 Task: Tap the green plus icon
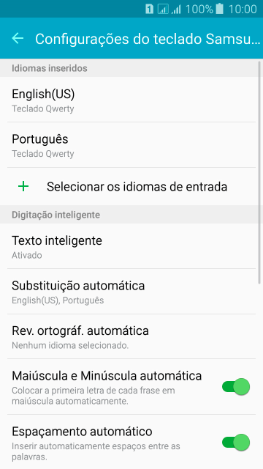(x=23, y=187)
